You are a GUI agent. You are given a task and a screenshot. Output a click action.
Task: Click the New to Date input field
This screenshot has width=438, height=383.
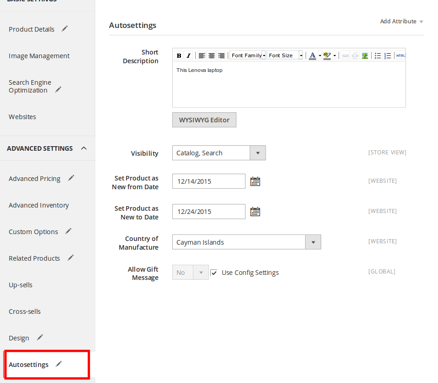(209, 212)
